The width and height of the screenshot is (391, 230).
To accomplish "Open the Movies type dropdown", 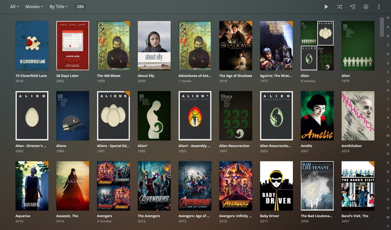I will pos(34,7).
